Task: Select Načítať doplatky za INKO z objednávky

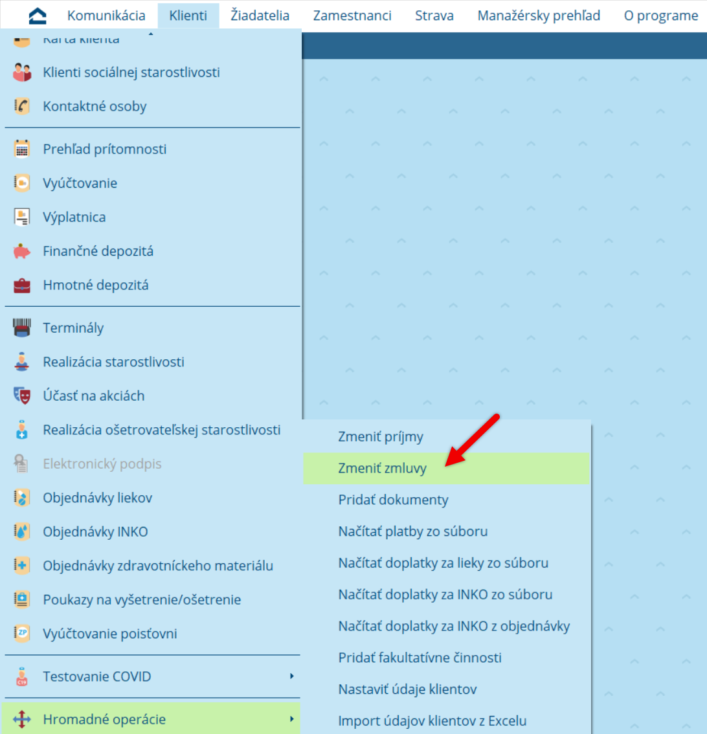Action: 447,627
